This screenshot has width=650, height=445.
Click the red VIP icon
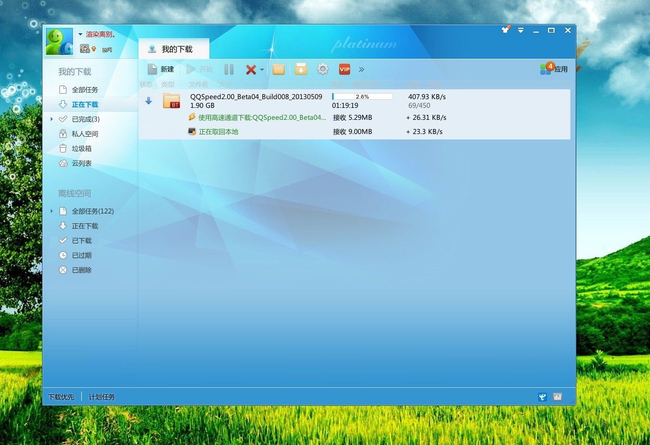pyautogui.click(x=345, y=69)
